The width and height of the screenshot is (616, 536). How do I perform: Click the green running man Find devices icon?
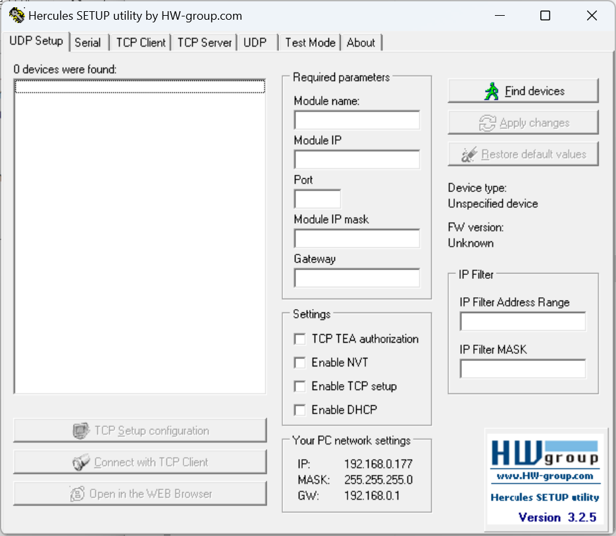(491, 91)
